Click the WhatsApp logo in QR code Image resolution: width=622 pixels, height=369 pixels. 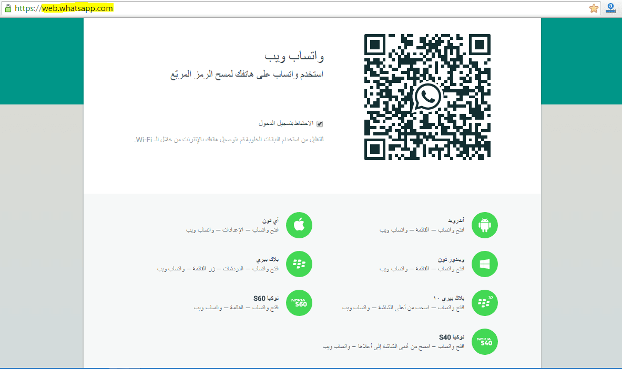pyautogui.click(x=427, y=98)
